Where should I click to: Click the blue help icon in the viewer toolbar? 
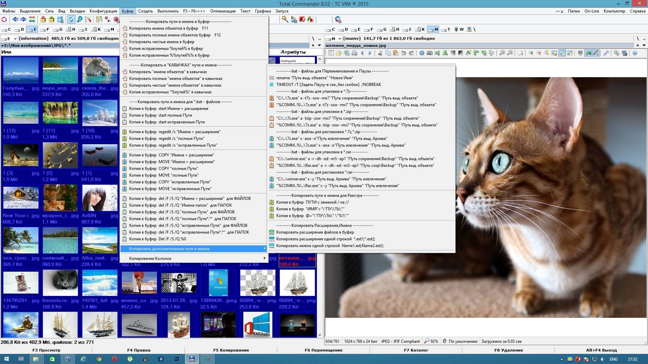tap(634, 53)
